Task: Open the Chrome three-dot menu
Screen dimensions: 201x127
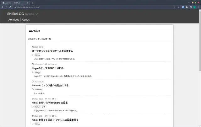Action: pos(198,7)
